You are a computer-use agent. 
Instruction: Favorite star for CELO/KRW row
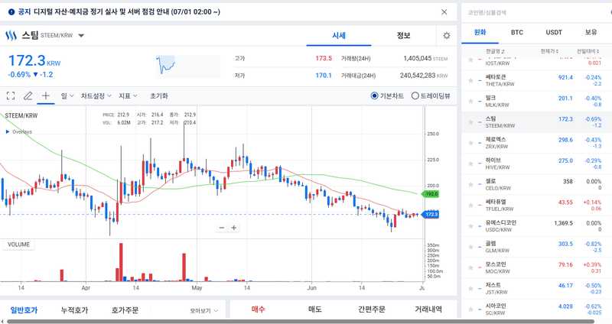click(x=470, y=184)
